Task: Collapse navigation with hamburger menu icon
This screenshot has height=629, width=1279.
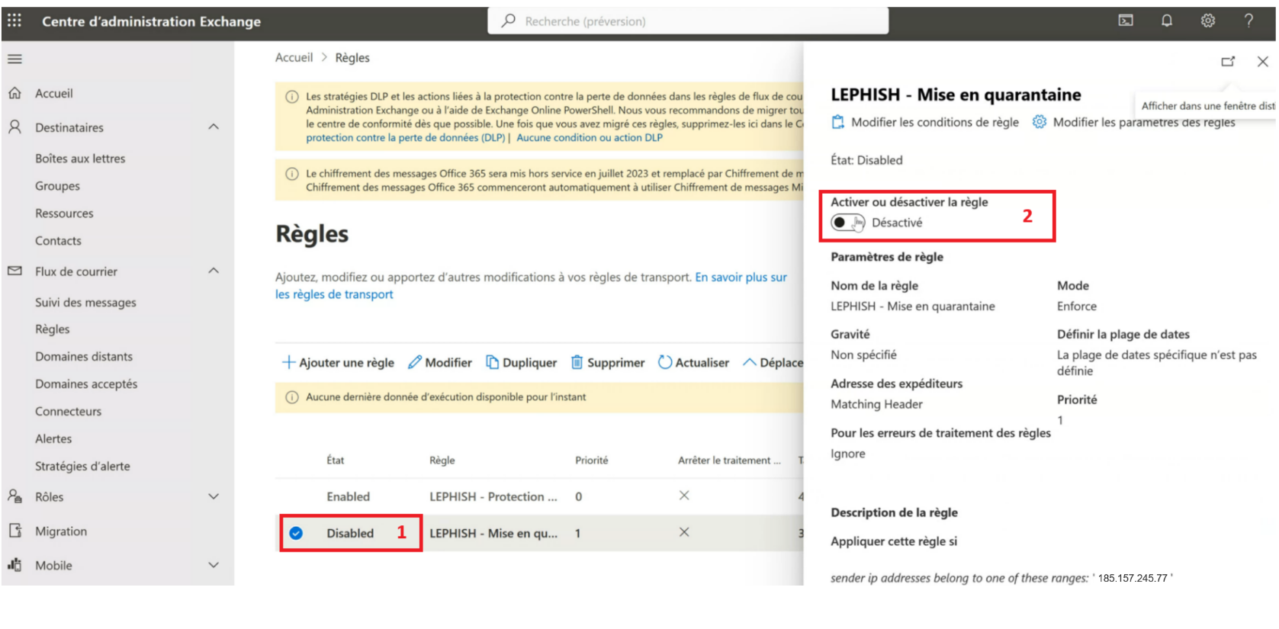Action: click(x=15, y=59)
